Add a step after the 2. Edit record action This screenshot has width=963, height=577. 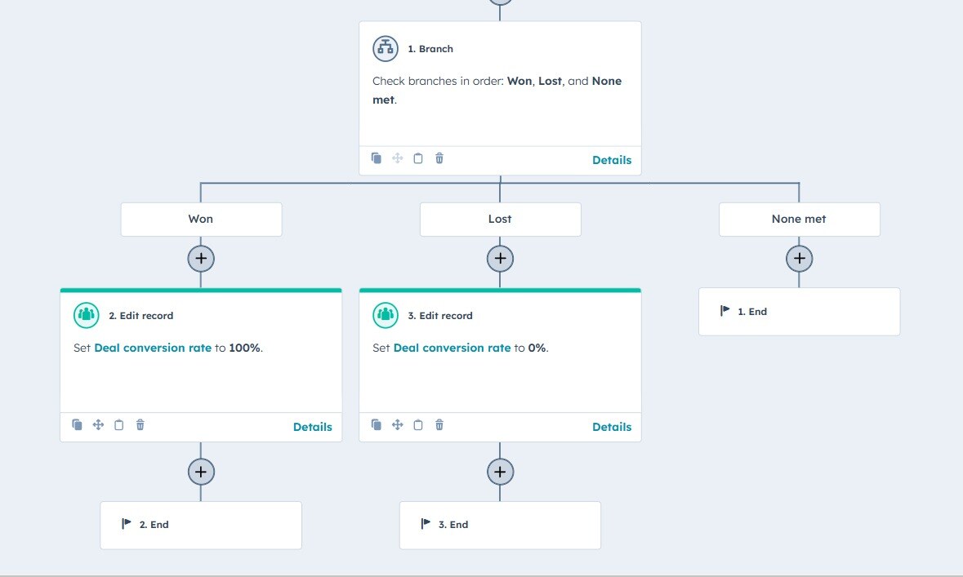pyautogui.click(x=201, y=471)
